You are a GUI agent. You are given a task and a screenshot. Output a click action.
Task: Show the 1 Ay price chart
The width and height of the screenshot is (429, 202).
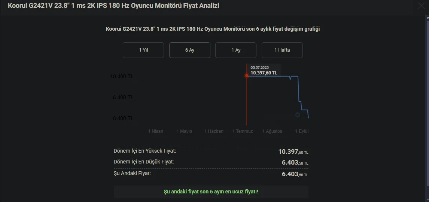point(236,50)
